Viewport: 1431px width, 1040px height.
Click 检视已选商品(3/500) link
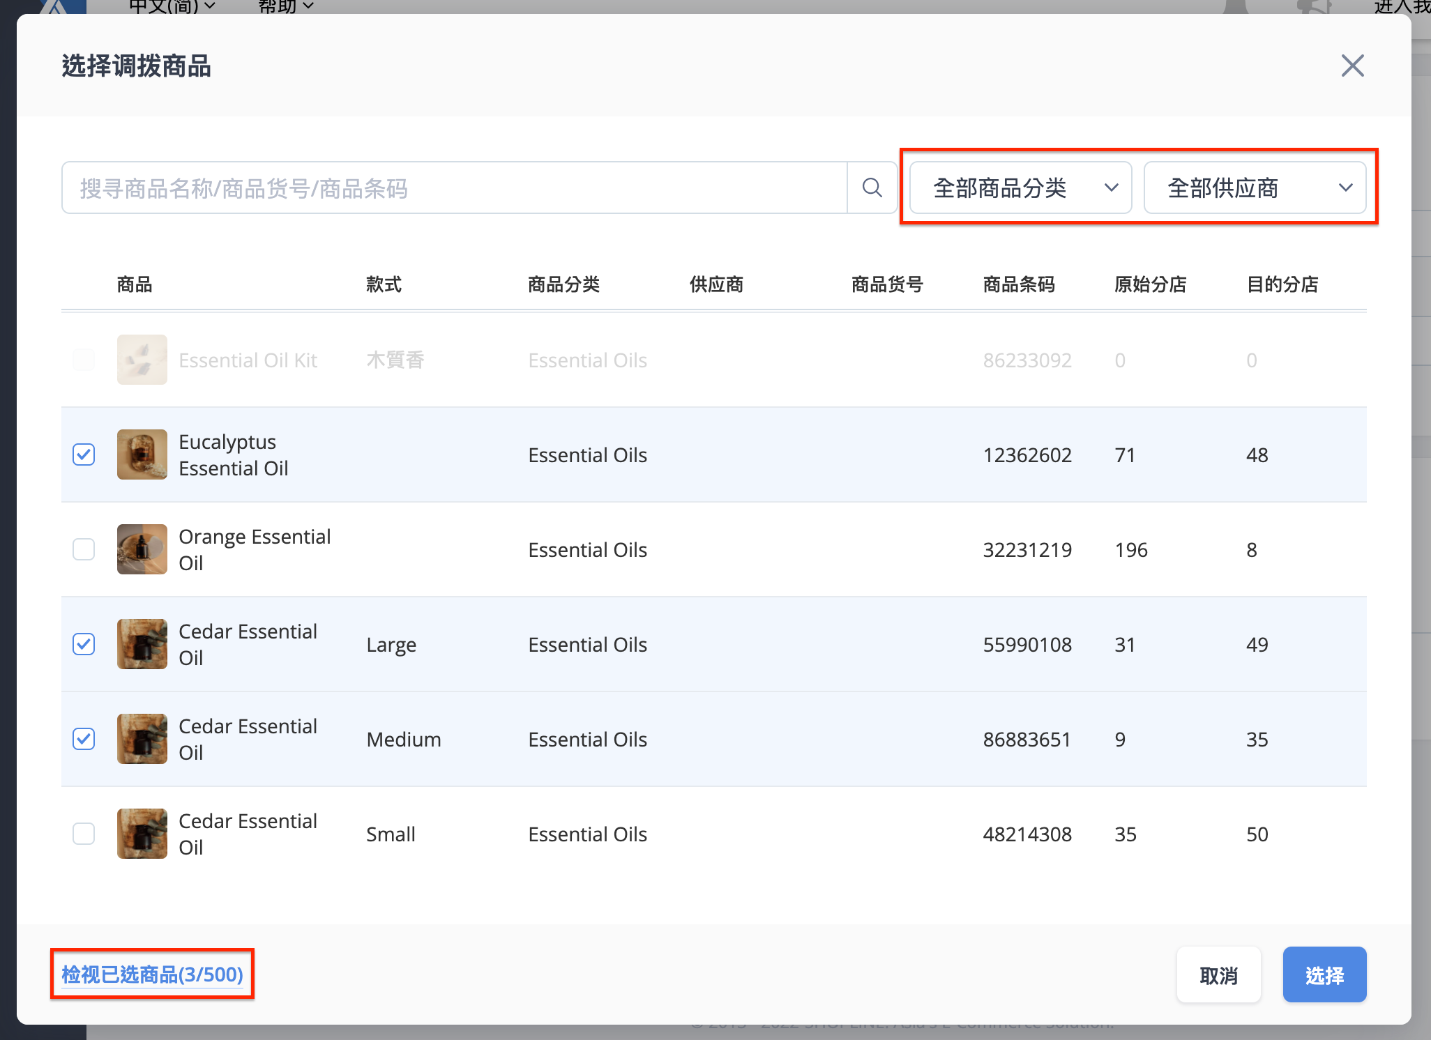[152, 974]
